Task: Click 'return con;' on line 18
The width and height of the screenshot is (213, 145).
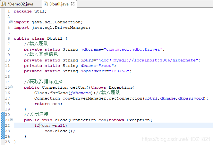Action: (x=48, y=104)
